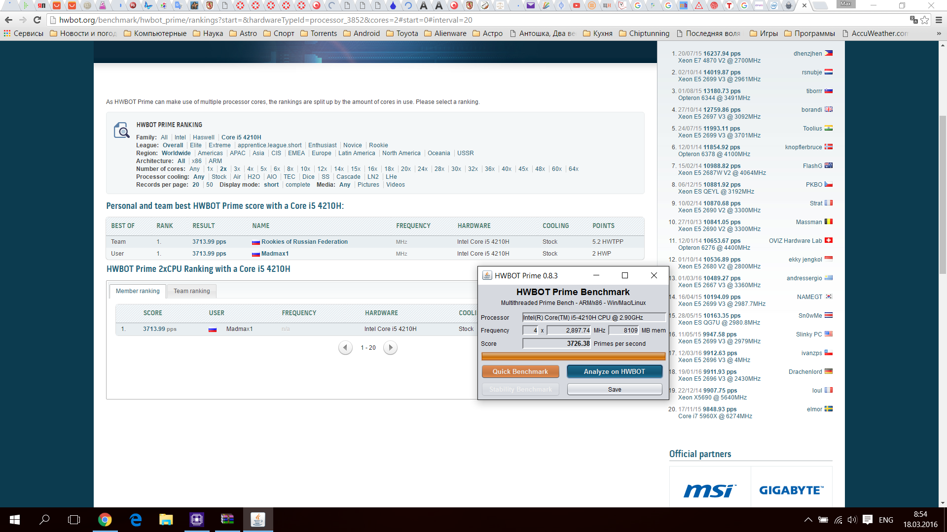Open Windows search from the taskbar
Viewport: 947px width, 532px height.
click(44, 520)
